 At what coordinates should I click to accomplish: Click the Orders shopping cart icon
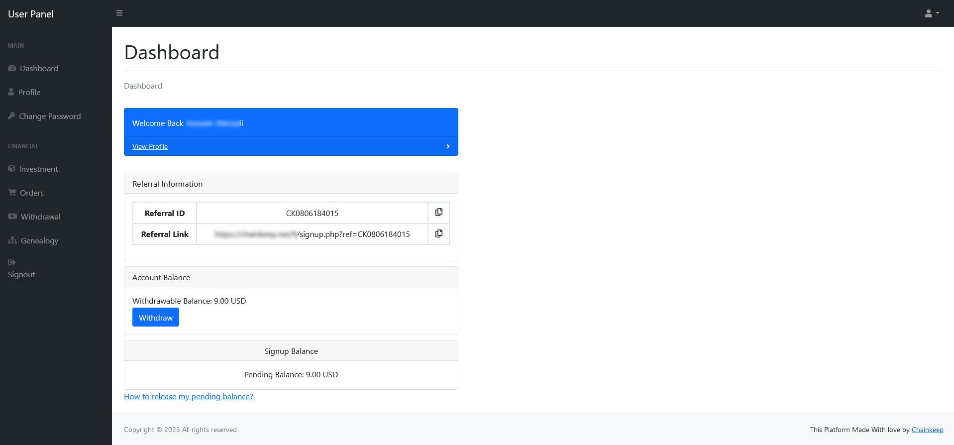[12, 193]
